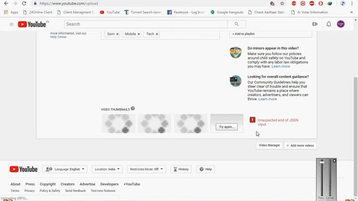
Task: Open the Language: English dropdown
Action: point(65,169)
